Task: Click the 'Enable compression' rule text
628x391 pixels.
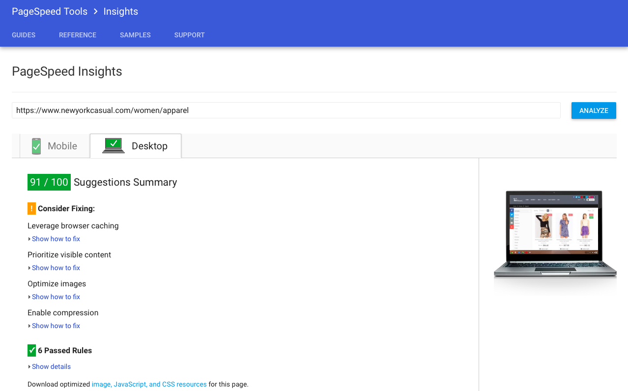Action: (63, 313)
